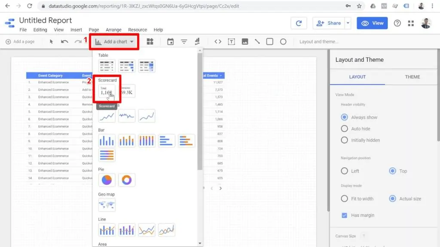Viewport: 440px width, 247px height.
Task: Select the donut Pie chart thumbnail
Action: coord(126,180)
